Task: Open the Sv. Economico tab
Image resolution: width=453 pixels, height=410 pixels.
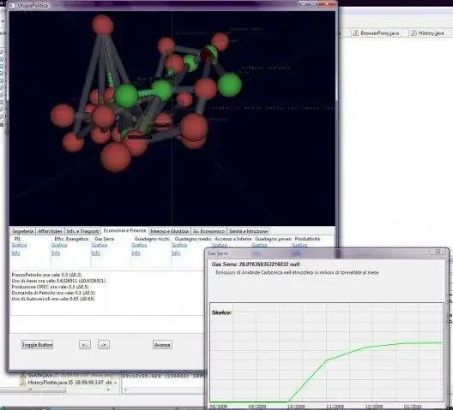Action: [208, 231]
